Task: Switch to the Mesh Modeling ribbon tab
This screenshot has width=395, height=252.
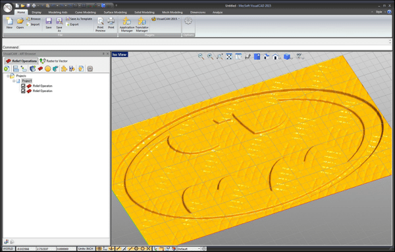Action: (x=172, y=12)
